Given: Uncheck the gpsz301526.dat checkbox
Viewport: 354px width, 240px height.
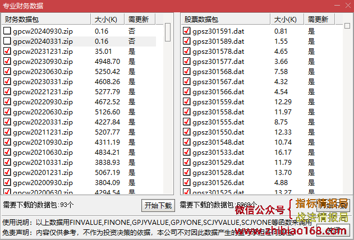Looking at the screenshot, I should point(186,182).
